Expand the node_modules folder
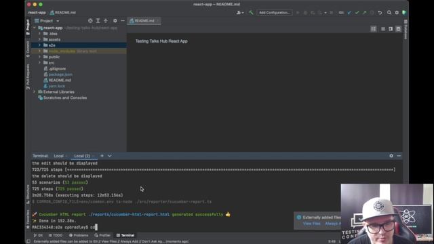 click(39, 52)
